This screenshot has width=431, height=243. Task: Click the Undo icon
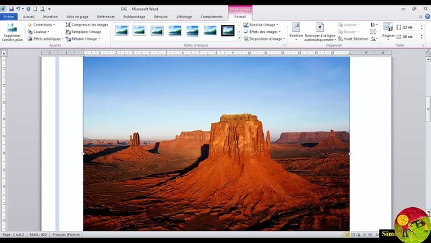(18, 9)
